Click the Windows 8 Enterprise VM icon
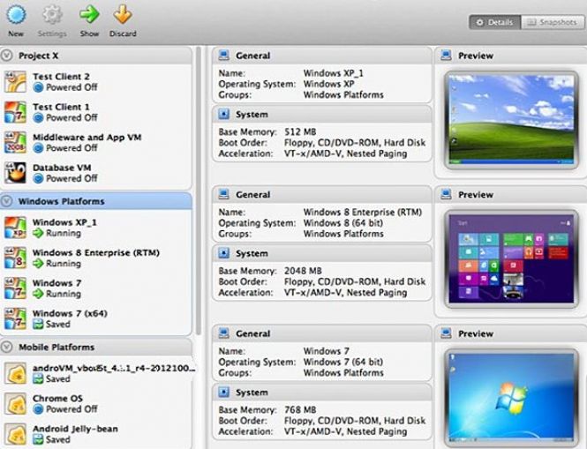 tap(15, 258)
